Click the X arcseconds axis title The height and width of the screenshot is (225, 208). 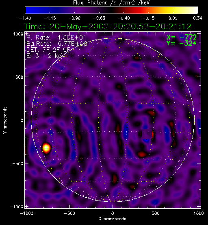[113, 219]
